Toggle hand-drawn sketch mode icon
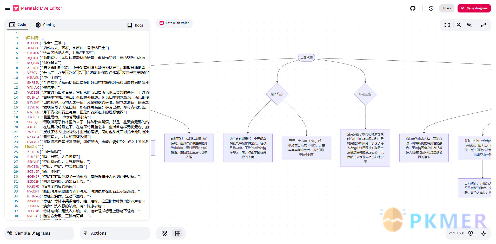This screenshot has height=244, width=496. (x=165, y=233)
